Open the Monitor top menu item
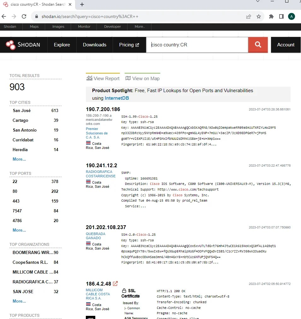The height and width of the screenshot is (319, 301). (84, 27)
